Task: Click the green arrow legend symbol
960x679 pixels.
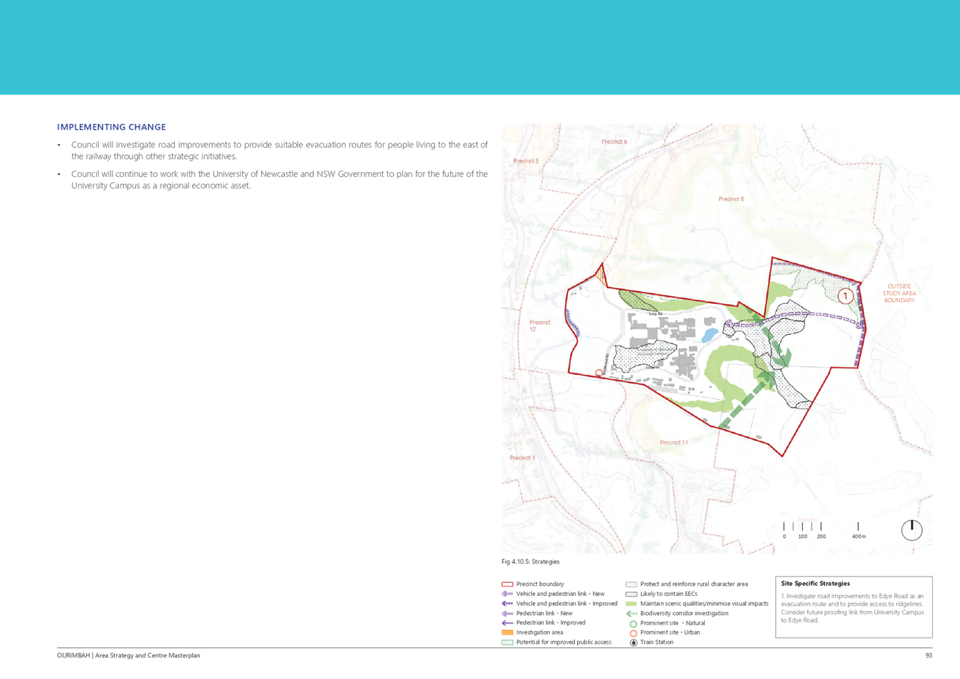Action: [632, 614]
